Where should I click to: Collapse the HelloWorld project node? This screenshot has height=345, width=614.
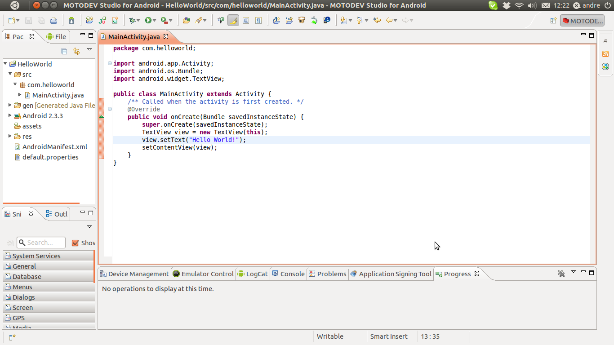click(x=5, y=64)
